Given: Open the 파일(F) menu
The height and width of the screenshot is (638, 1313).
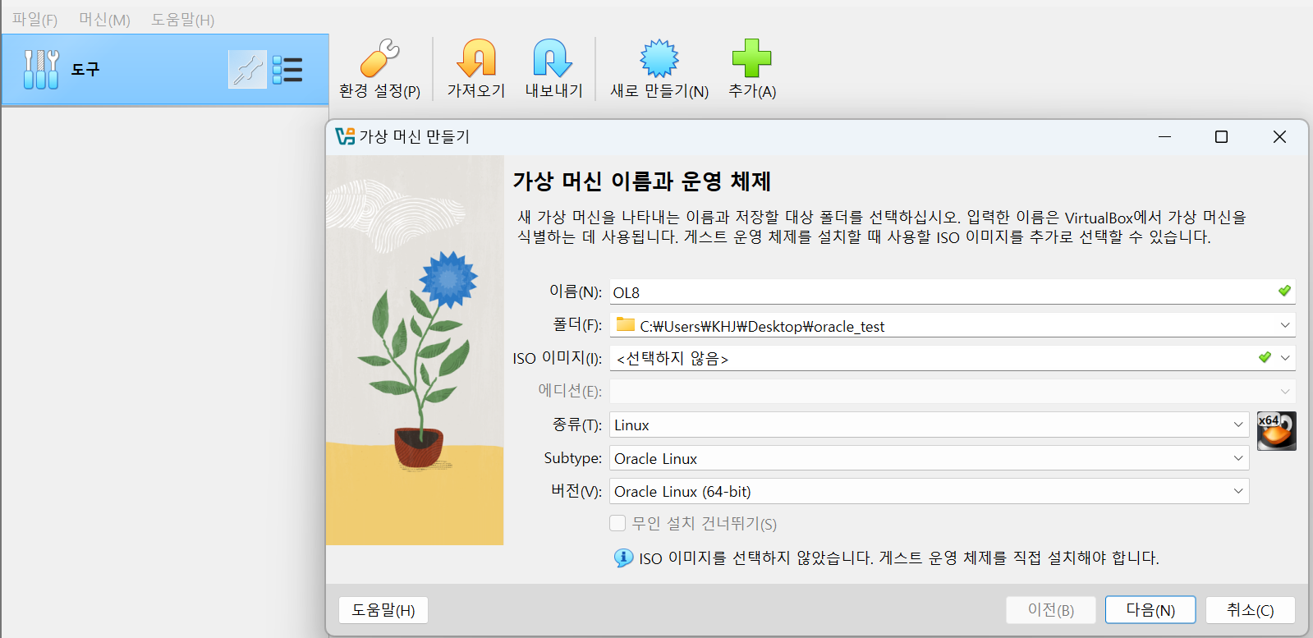Looking at the screenshot, I should tap(34, 20).
